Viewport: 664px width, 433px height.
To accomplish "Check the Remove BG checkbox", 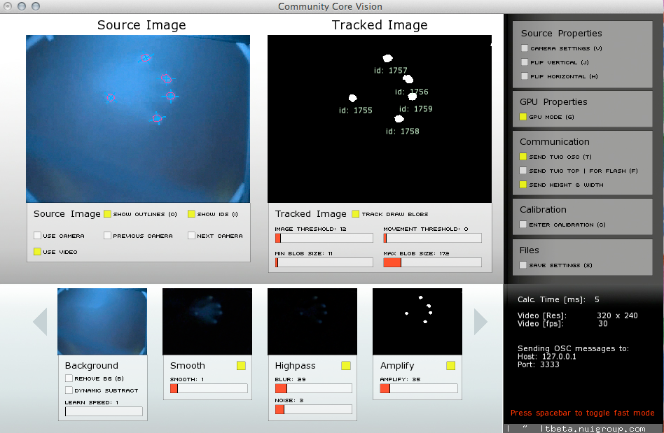I will 69,378.
